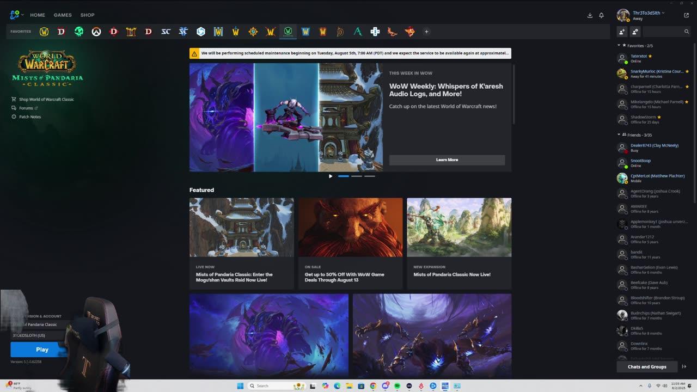The height and width of the screenshot is (392, 697).
Task: Open the 50% Off WoW Game Deals card
Action: (x=350, y=243)
